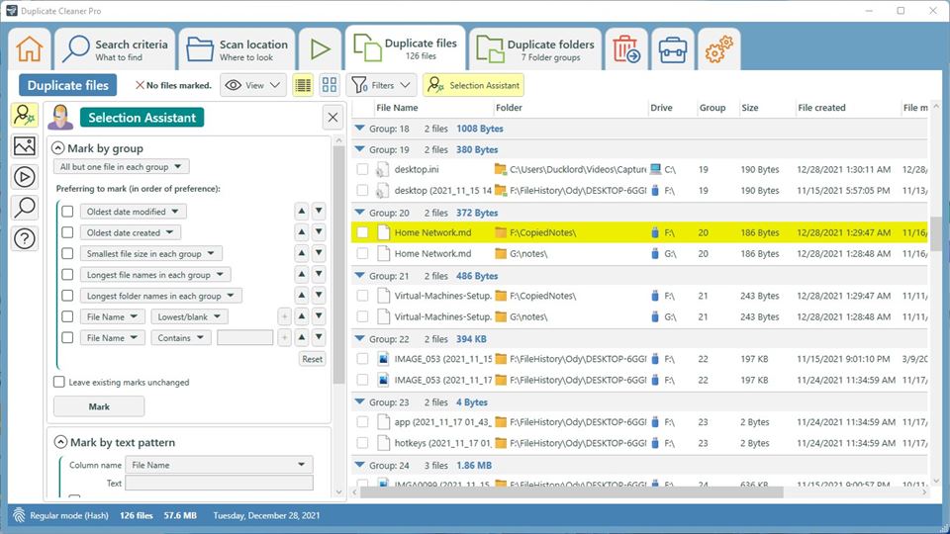Screen dimensions: 950x534
Task: Click the Mark button
Action: pyautogui.click(x=99, y=406)
